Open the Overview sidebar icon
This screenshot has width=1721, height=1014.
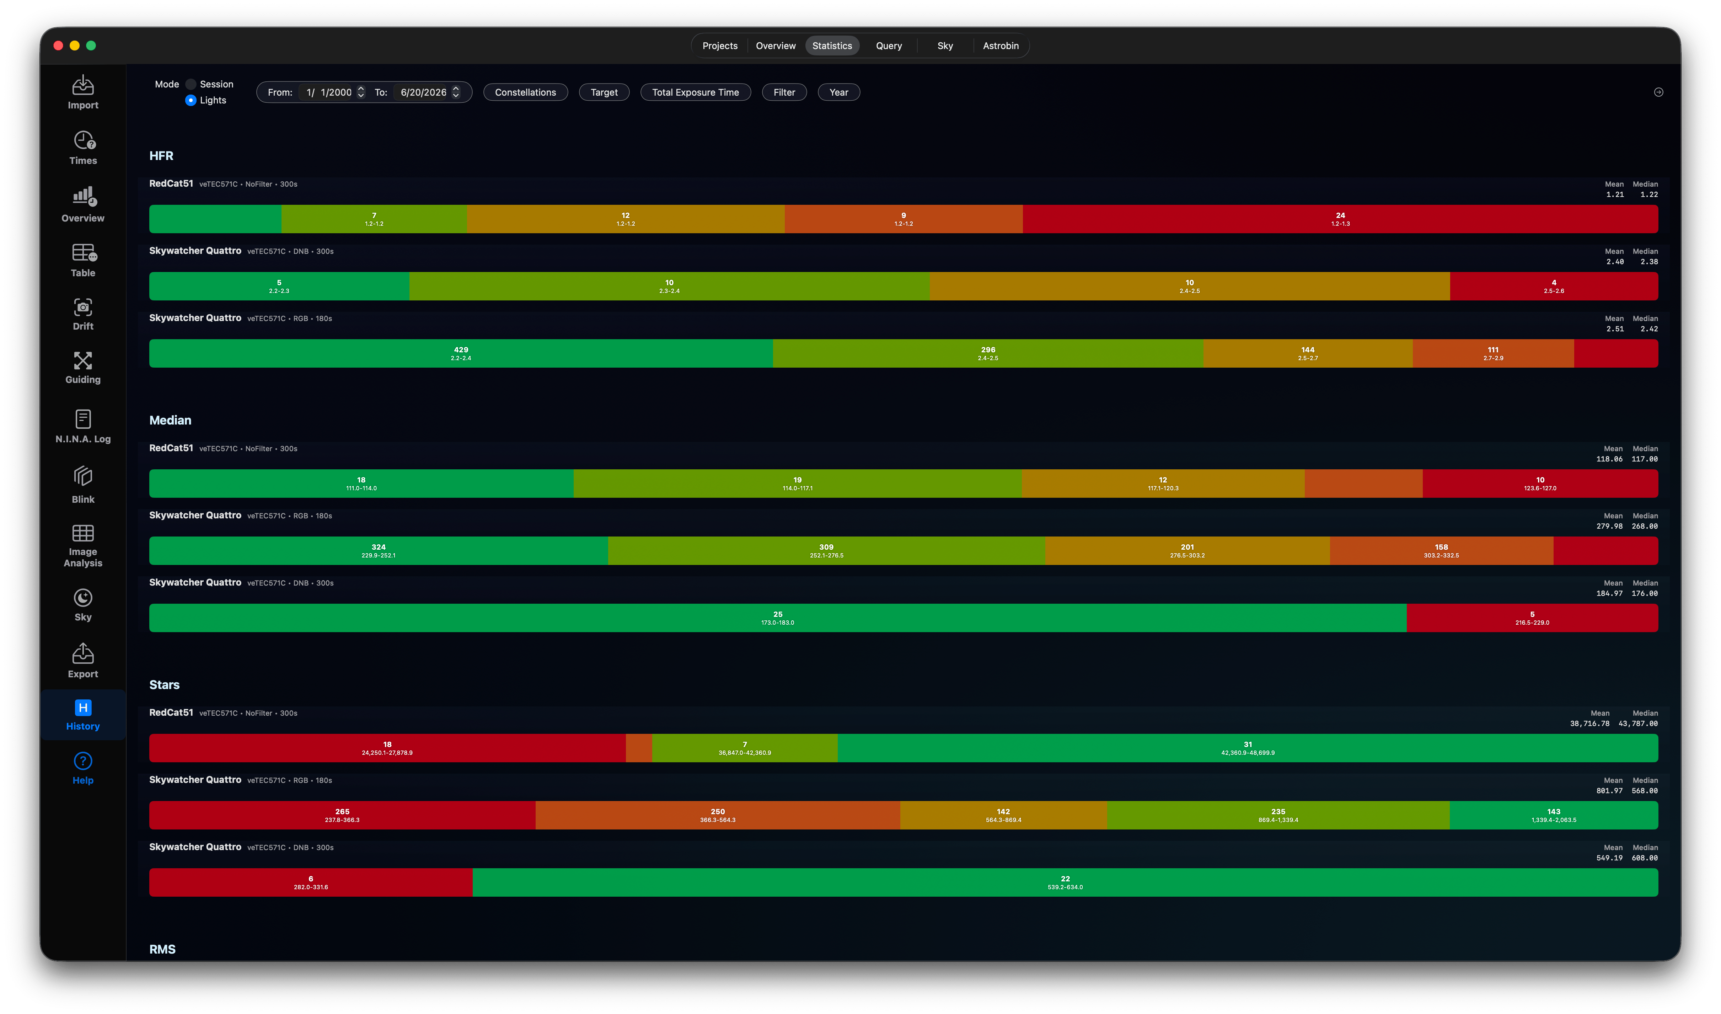(x=82, y=205)
